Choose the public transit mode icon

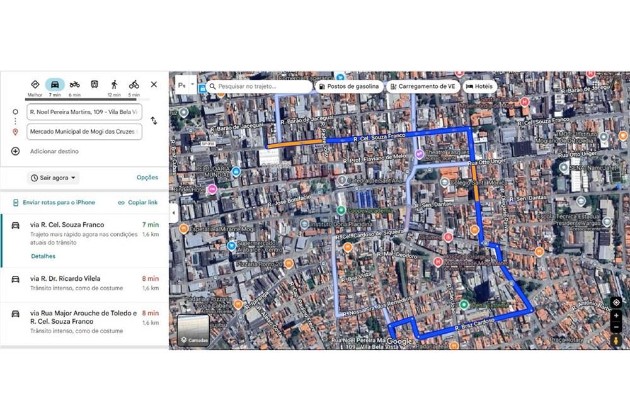[94, 84]
